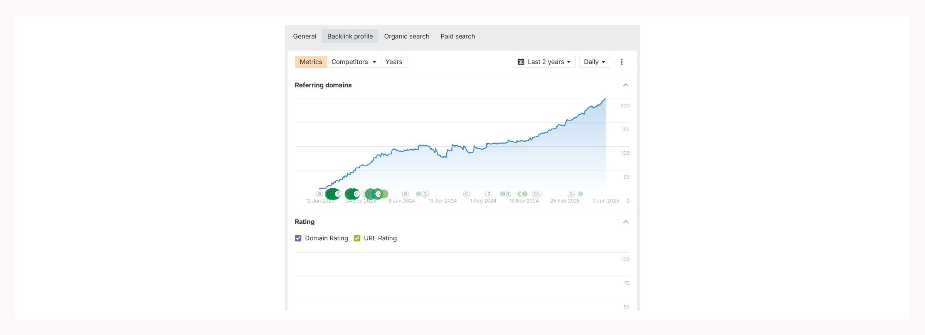The width and height of the screenshot is (925, 335).
Task: Click the '2' marker above 1 Aug 2024
Action: click(489, 194)
